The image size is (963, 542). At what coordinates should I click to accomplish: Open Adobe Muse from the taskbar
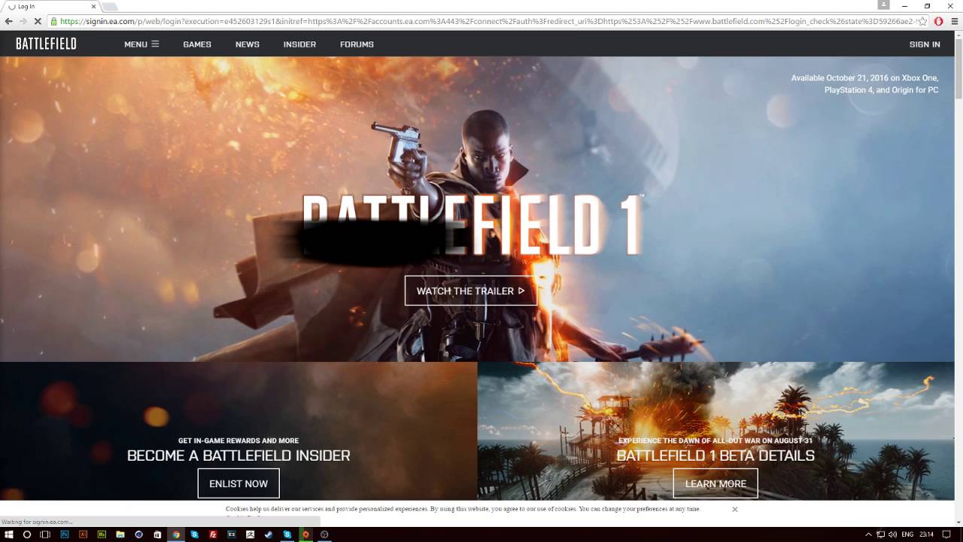(x=102, y=534)
